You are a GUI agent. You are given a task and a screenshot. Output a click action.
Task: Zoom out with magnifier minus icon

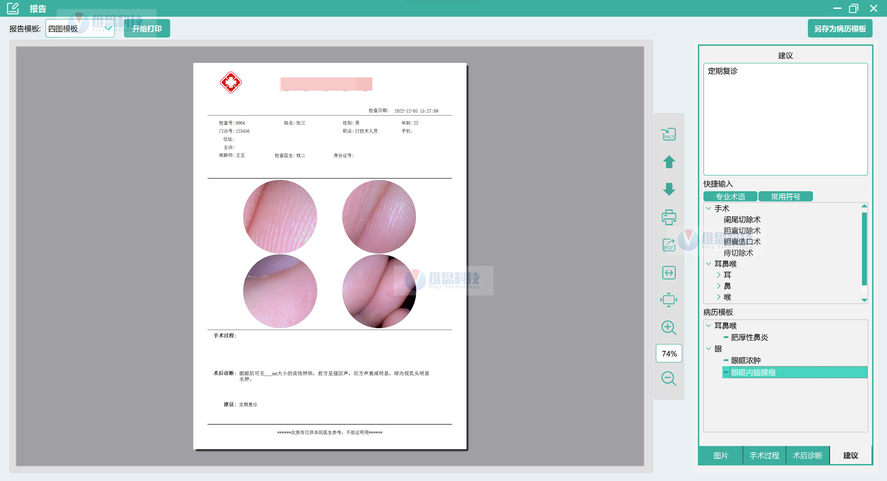click(x=669, y=378)
